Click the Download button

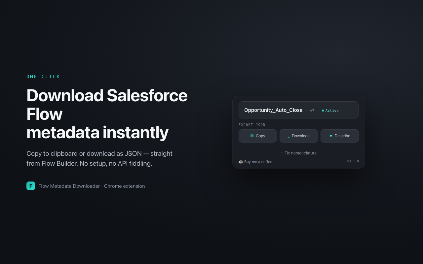pos(299,136)
